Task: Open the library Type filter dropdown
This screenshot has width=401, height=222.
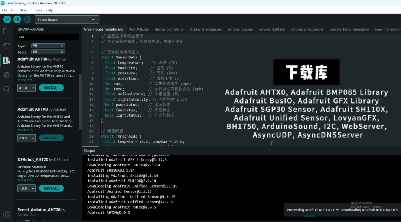Action: (48, 46)
